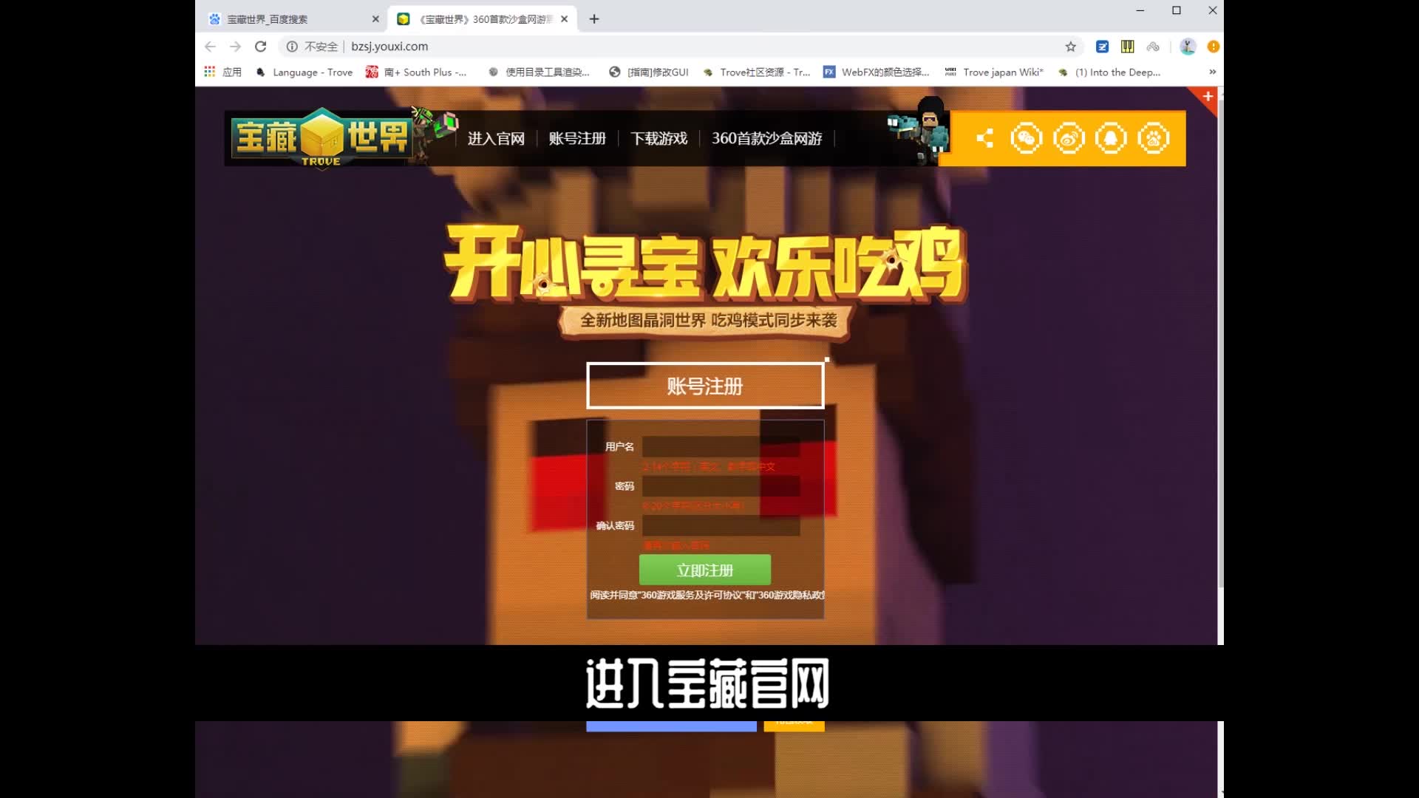Viewport: 1419px width, 798px height.
Task: Toggle the browser bookmark star icon
Action: pos(1071,46)
